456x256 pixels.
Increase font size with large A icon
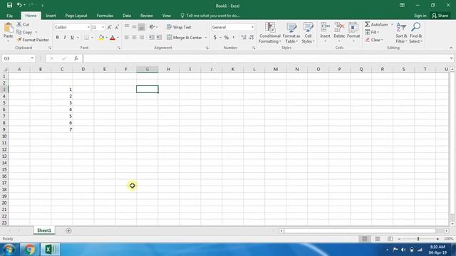pyautogui.click(x=109, y=27)
